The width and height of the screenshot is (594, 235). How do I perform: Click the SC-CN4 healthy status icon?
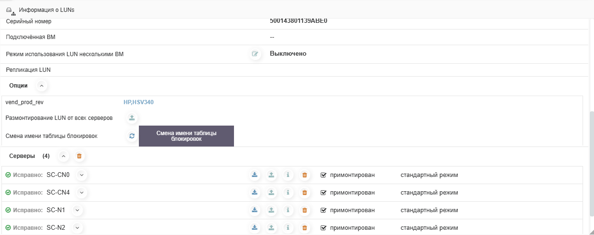point(8,193)
